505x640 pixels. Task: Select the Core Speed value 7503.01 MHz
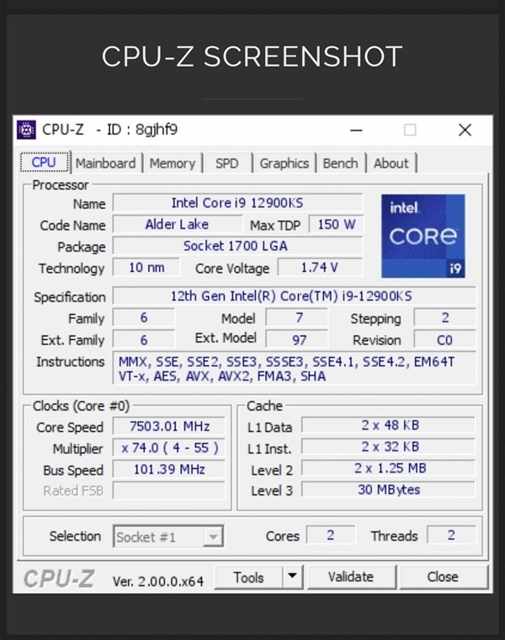tap(168, 427)
